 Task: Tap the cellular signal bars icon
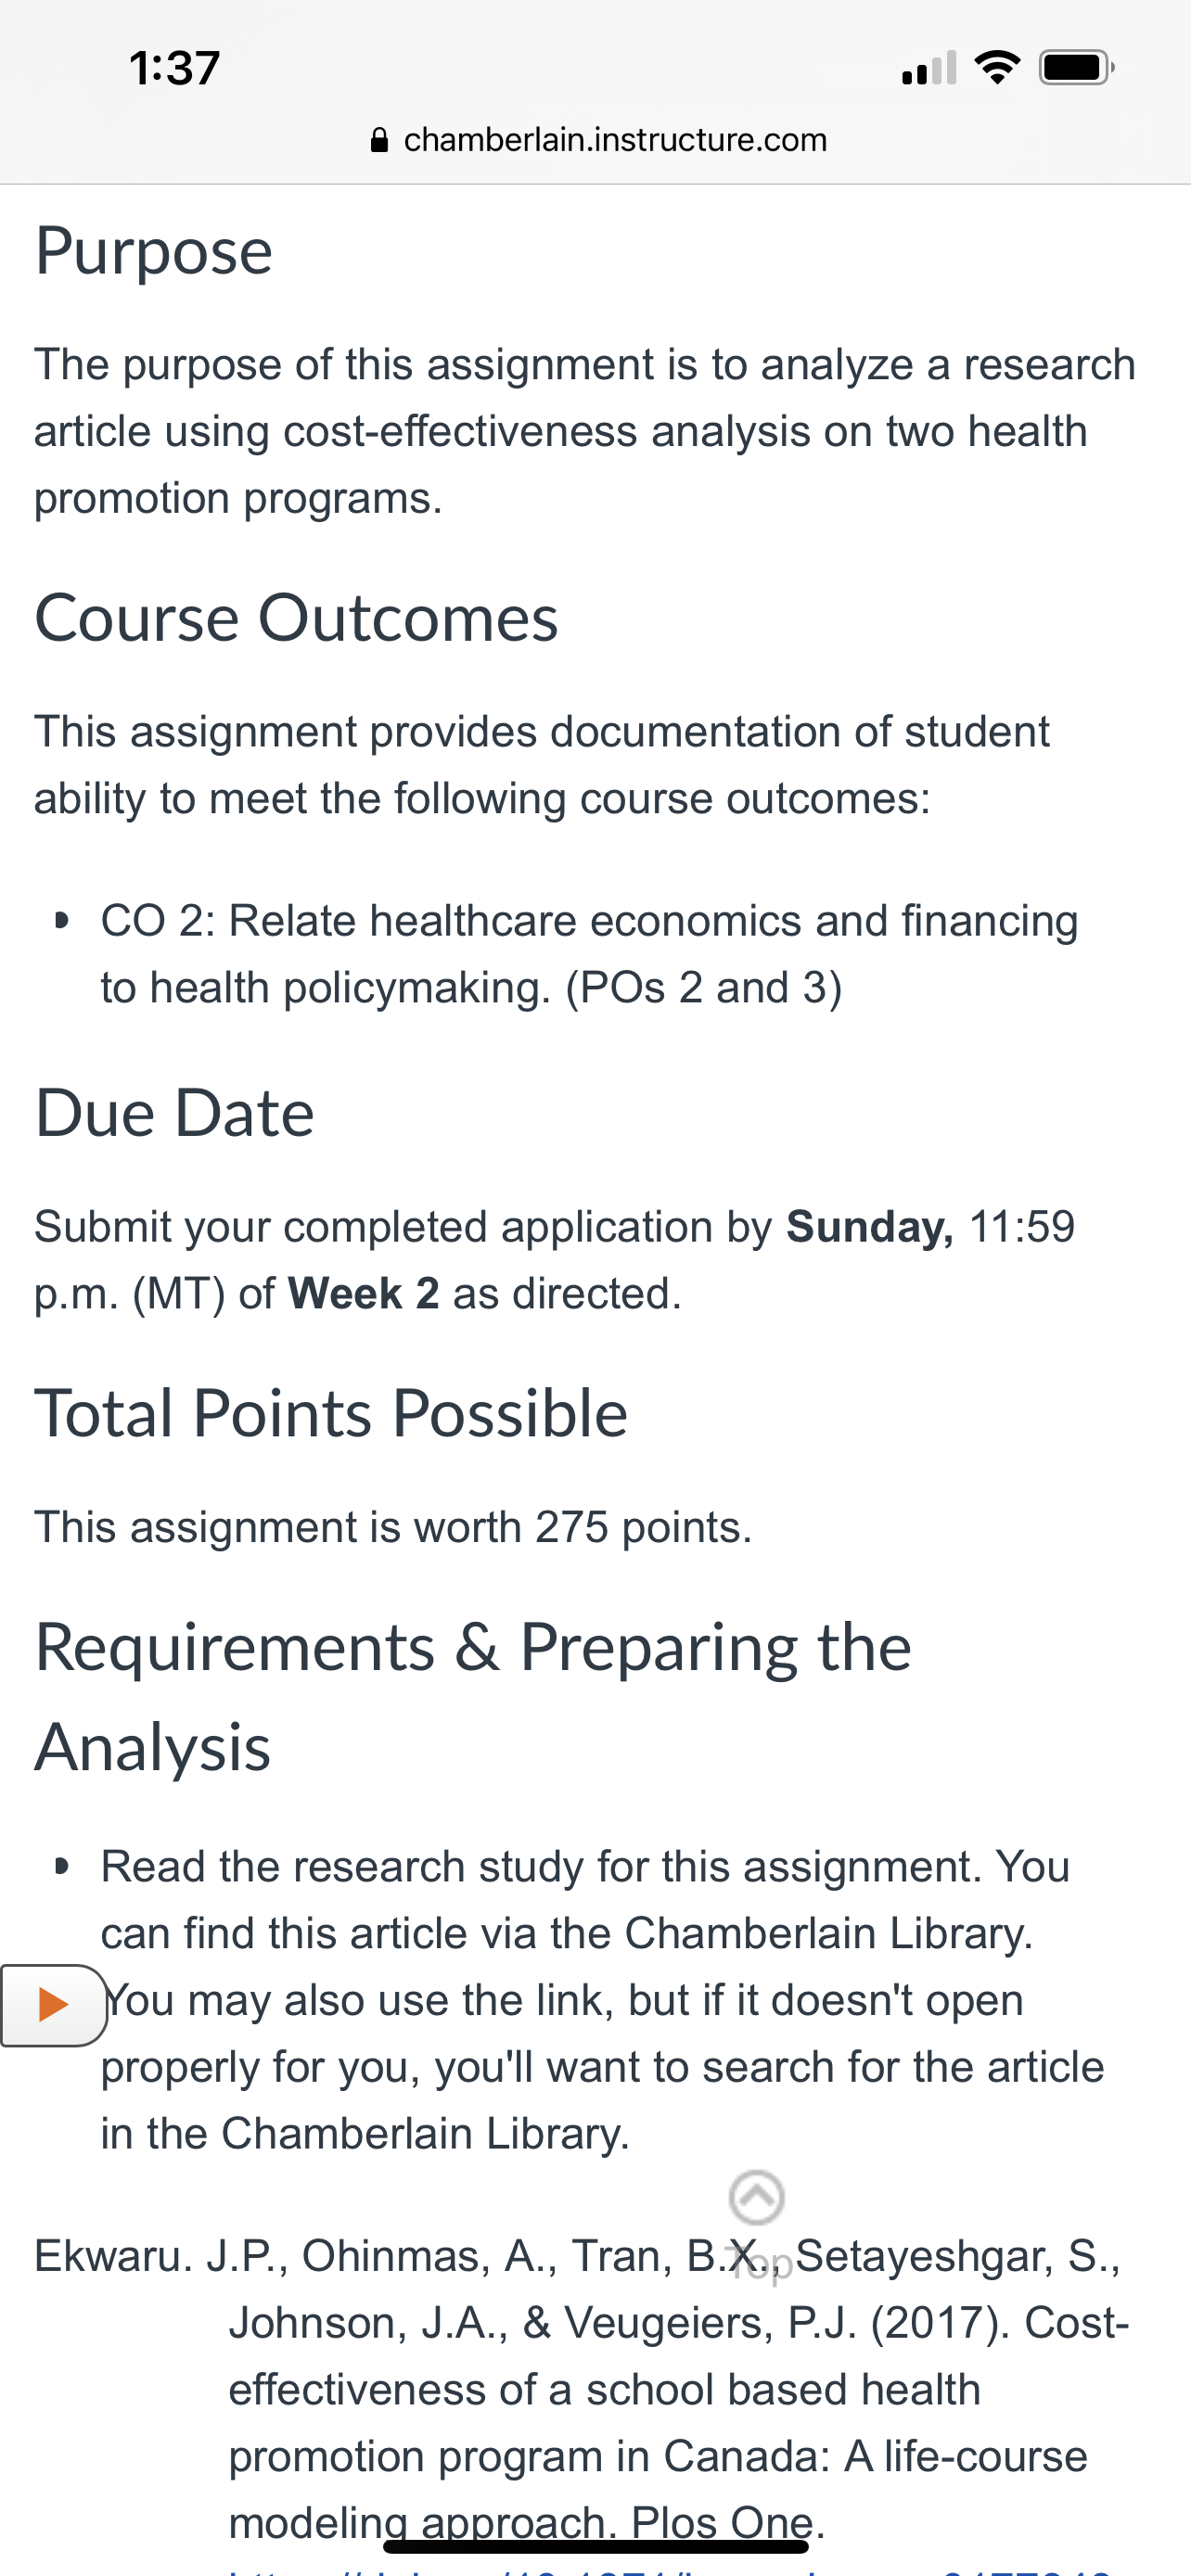click(x=929, y=67)
